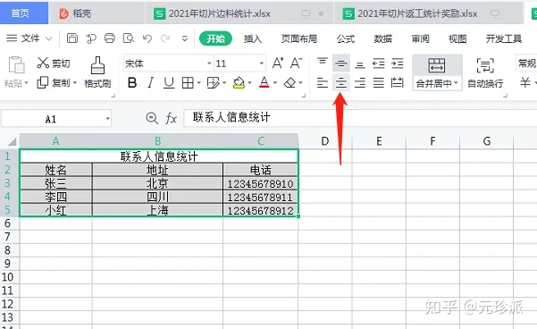Click the Cut (剪切) scissors icon
Image resolution: width=537 pixels, height=329 pixels.
tap(43, 63)
